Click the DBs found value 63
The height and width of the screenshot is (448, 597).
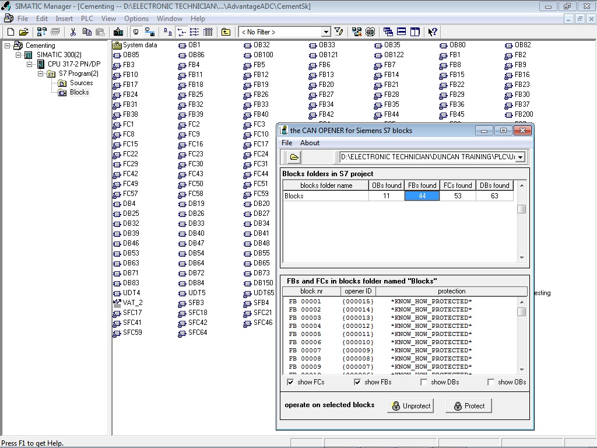click(494, 196)
